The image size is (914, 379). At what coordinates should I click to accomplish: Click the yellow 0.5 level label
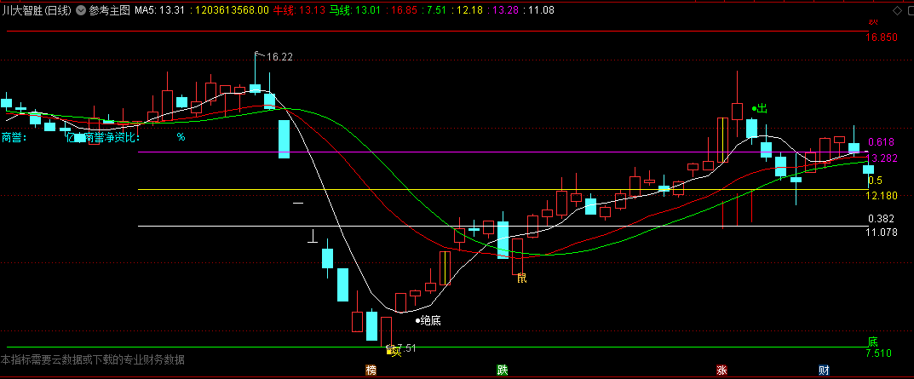(x=875, y=181)
